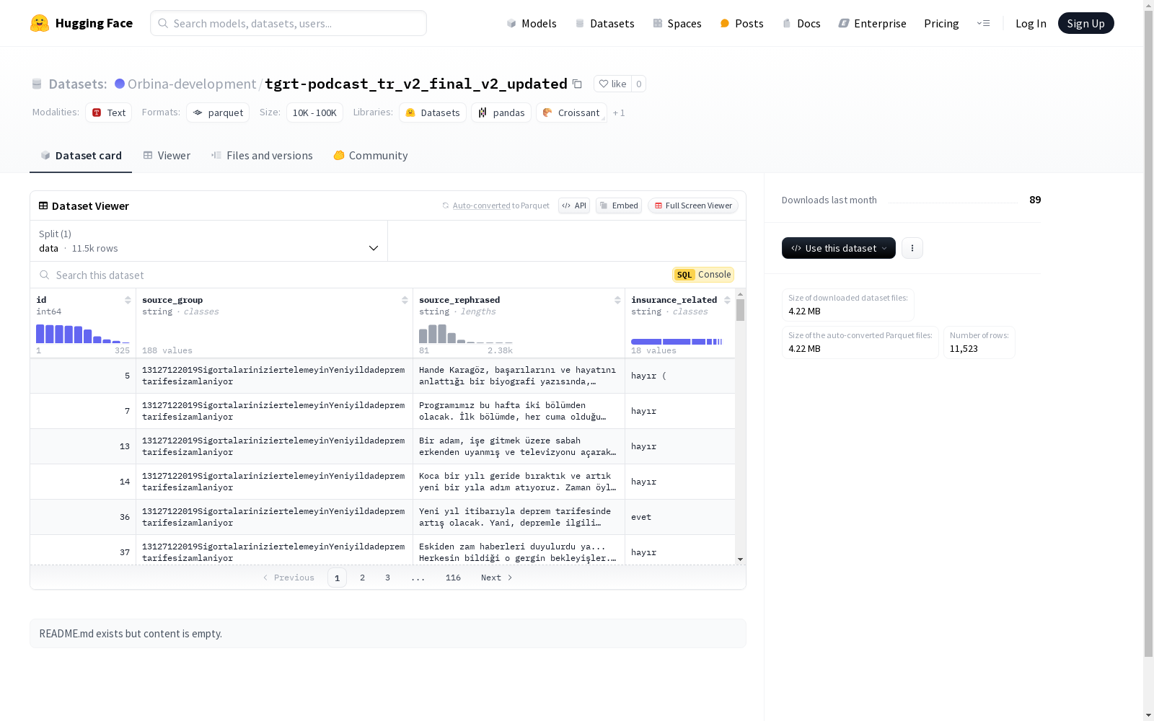Open Files and versions tab
This screenshot has height=721, width=1154.
[262, 156]
